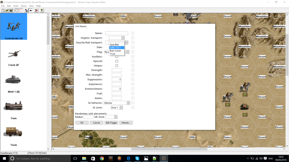This screenshot has width=289, height=162.
Task: Collapse the Organic transport dropdown arrow
Action: pos(123,38)
